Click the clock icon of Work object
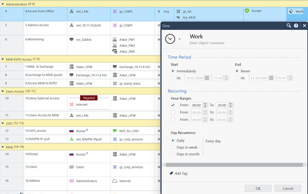Screen dimensions: 308x194 tap(170, 39)
